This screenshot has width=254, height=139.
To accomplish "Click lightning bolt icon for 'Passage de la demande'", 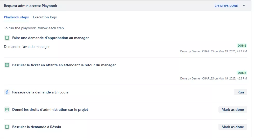I will click(x=7, y=92).
